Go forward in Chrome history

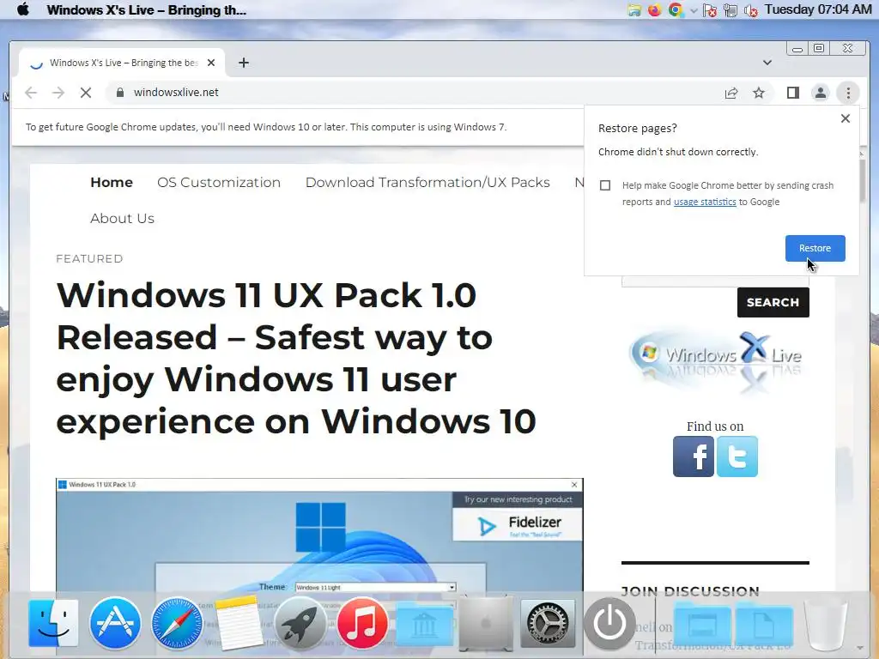(58, 93)
